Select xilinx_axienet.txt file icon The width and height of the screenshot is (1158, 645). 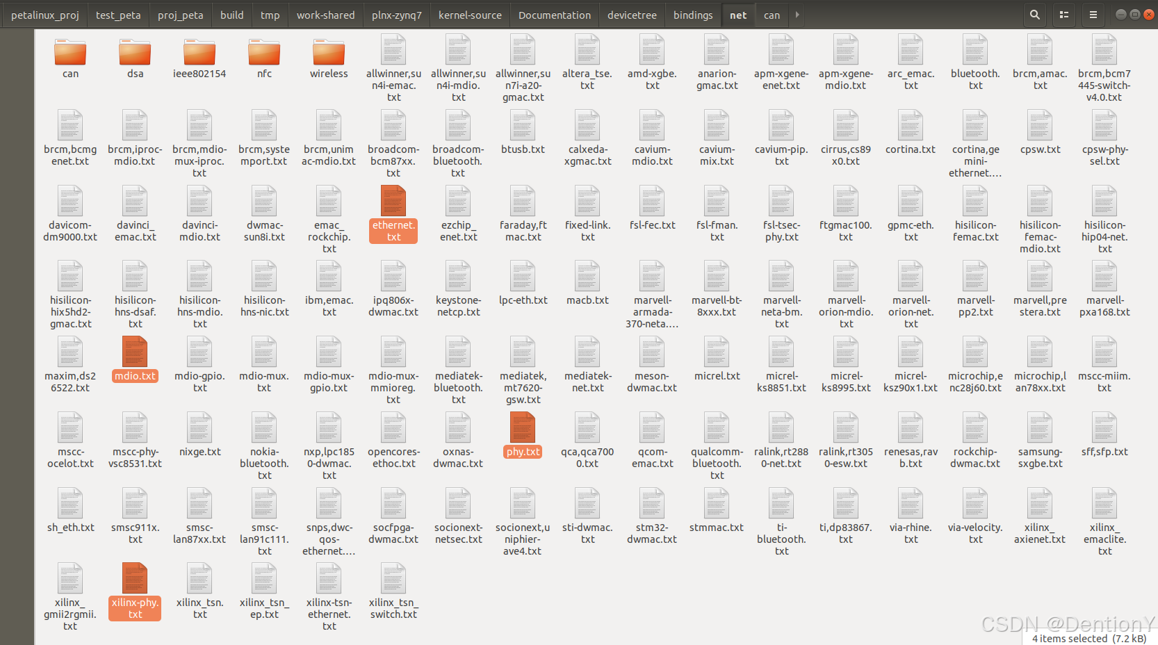pyautogui.click(x=1041, y=503)
